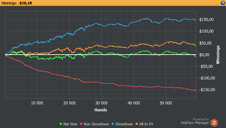Screen dimensions: 226x128
Task: Click the -$50,00 y-axis label
Action: [x=206, y=66]
